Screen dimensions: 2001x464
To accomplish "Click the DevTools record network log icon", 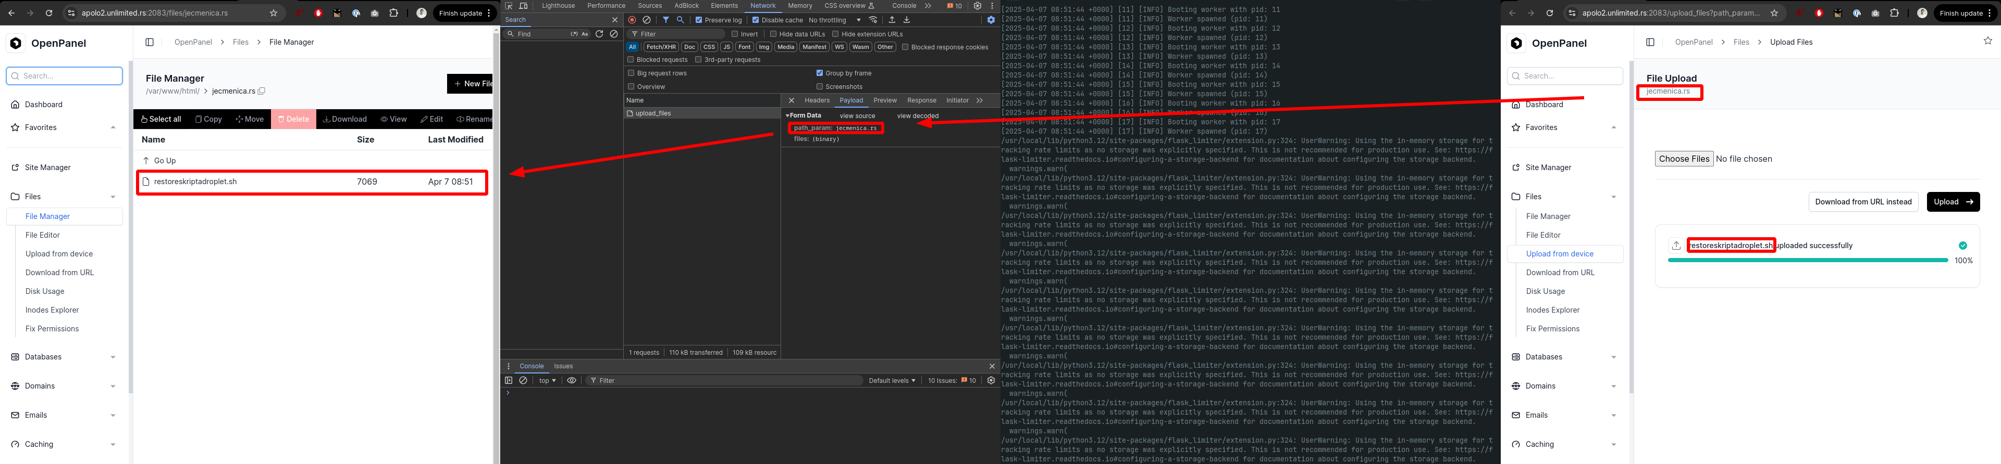I will tap(632, 20).
